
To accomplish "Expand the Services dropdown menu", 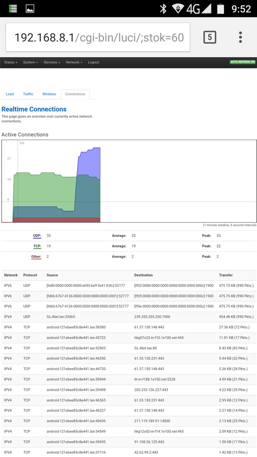I will 52,62.
